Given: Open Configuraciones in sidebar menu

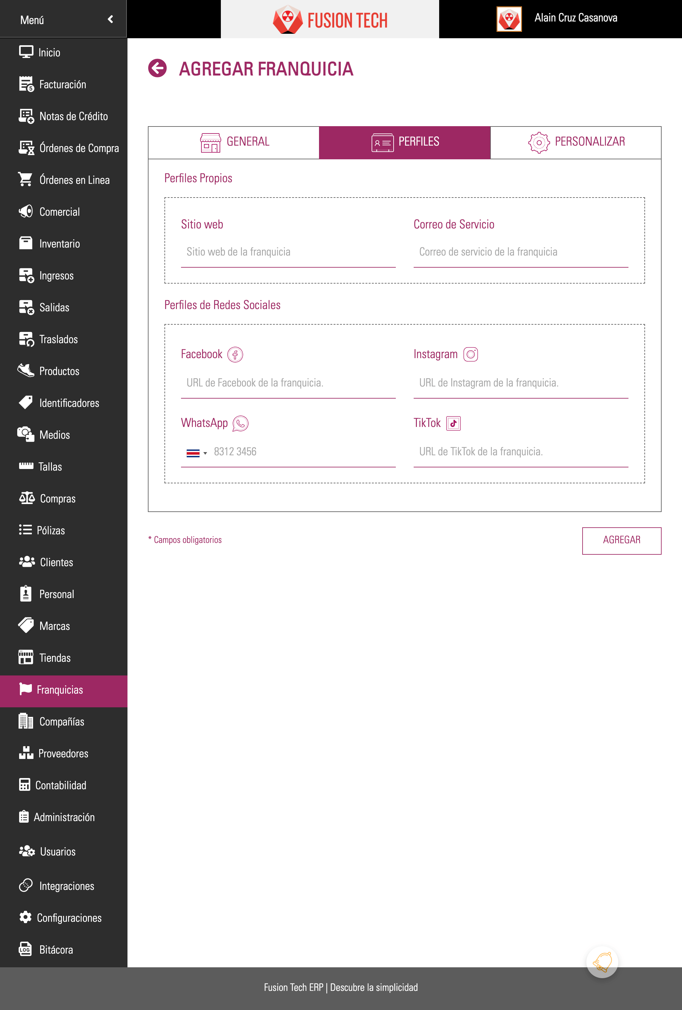Looking at the screenshot, I should tap(69, 918).
